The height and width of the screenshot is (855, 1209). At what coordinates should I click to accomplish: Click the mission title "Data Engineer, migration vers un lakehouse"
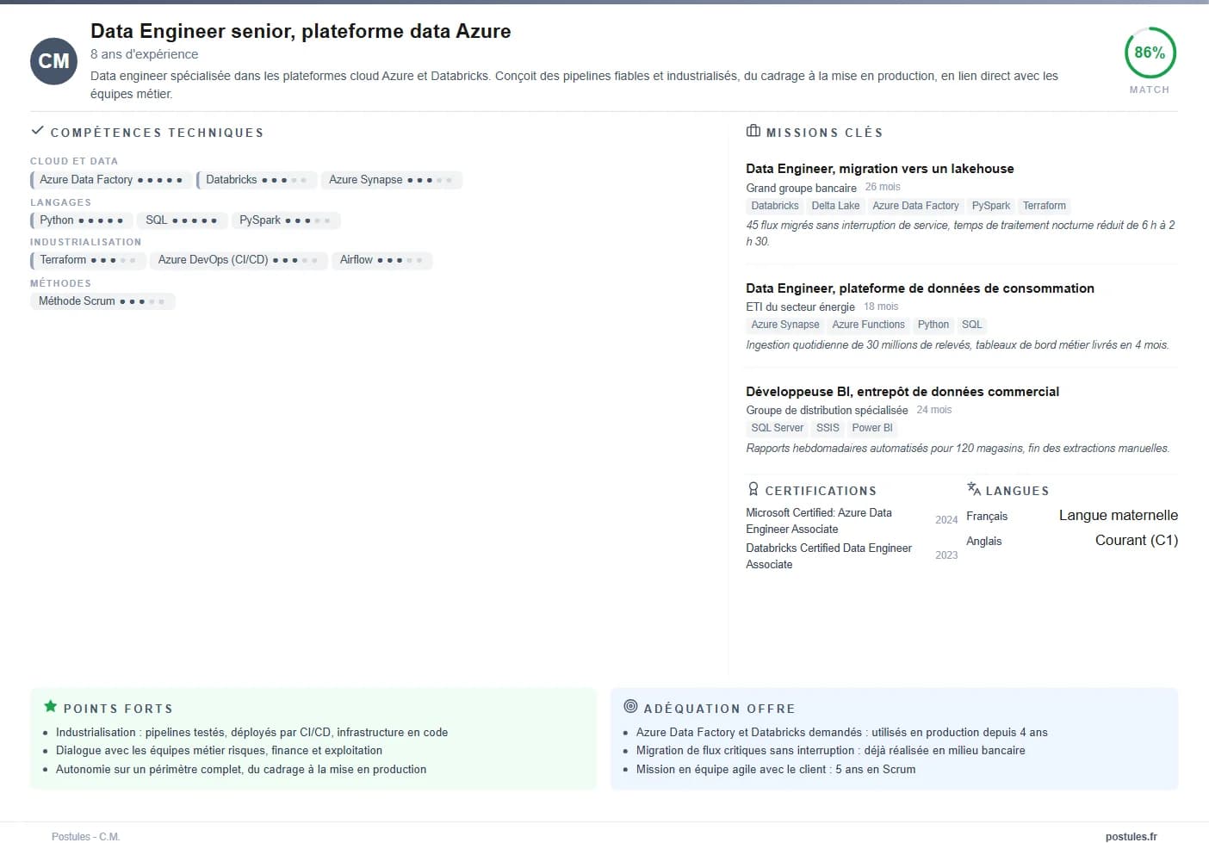(x=880, y=169)
